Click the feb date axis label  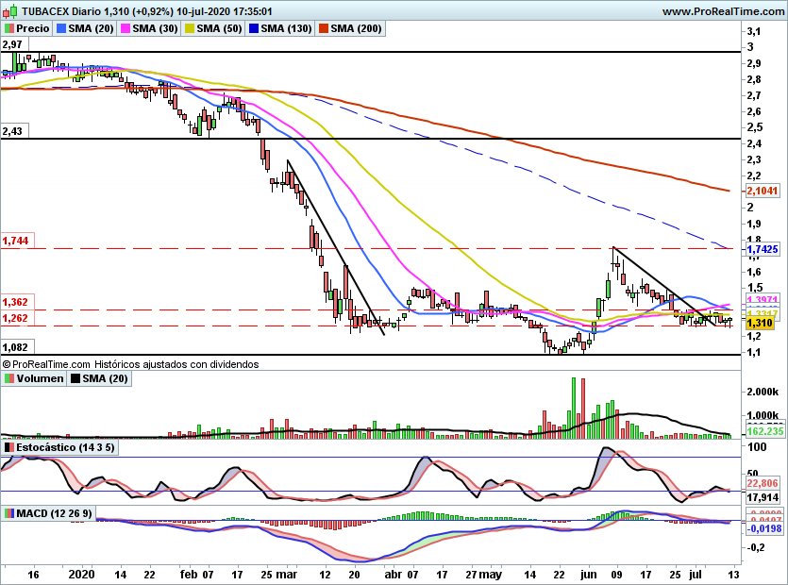click(189, 575)
